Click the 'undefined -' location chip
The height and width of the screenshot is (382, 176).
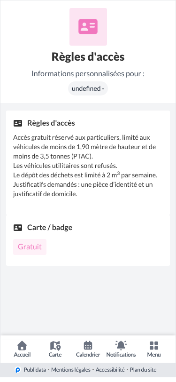[88, 88]
